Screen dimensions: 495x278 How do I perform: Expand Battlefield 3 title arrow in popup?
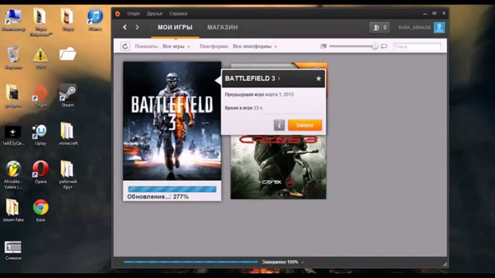[x=279, y=79]
